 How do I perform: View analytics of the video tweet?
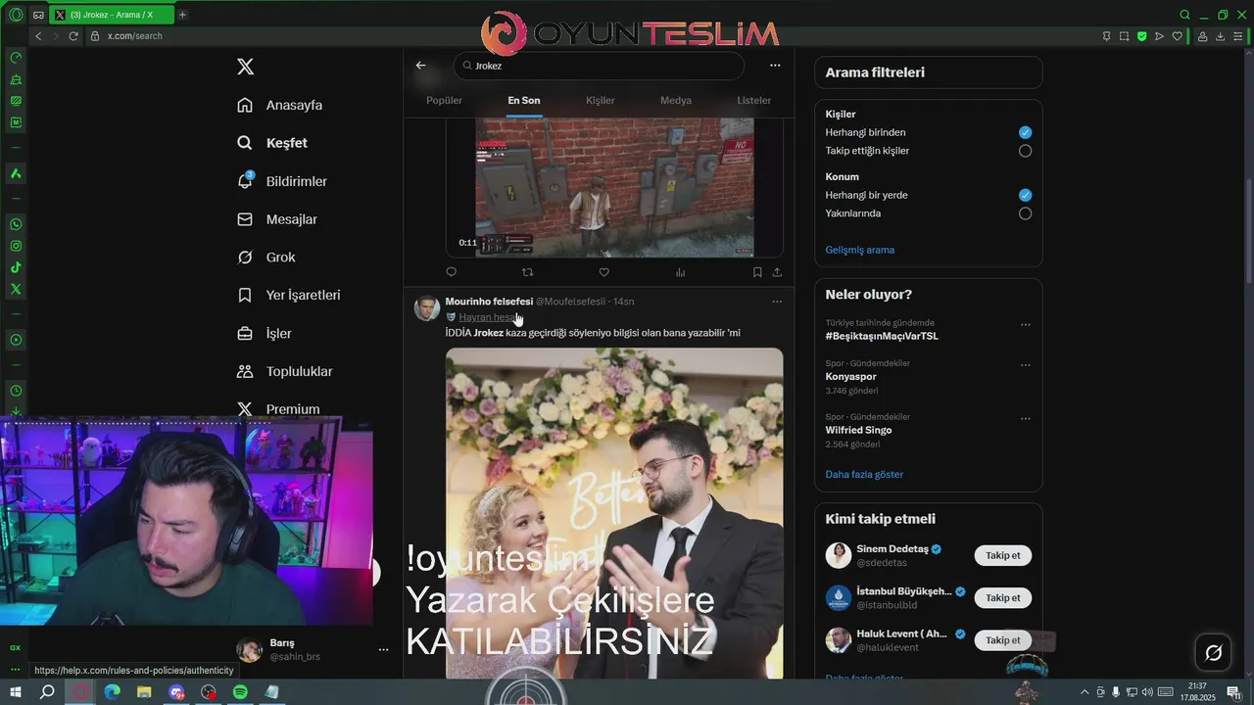[680, 272]
